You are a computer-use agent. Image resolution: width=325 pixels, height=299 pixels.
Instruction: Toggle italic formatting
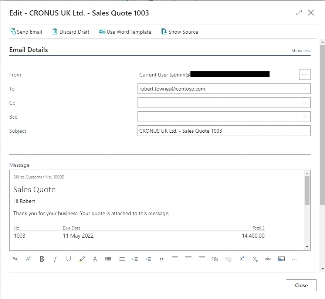pyautogui.click(x=55, y=259)
